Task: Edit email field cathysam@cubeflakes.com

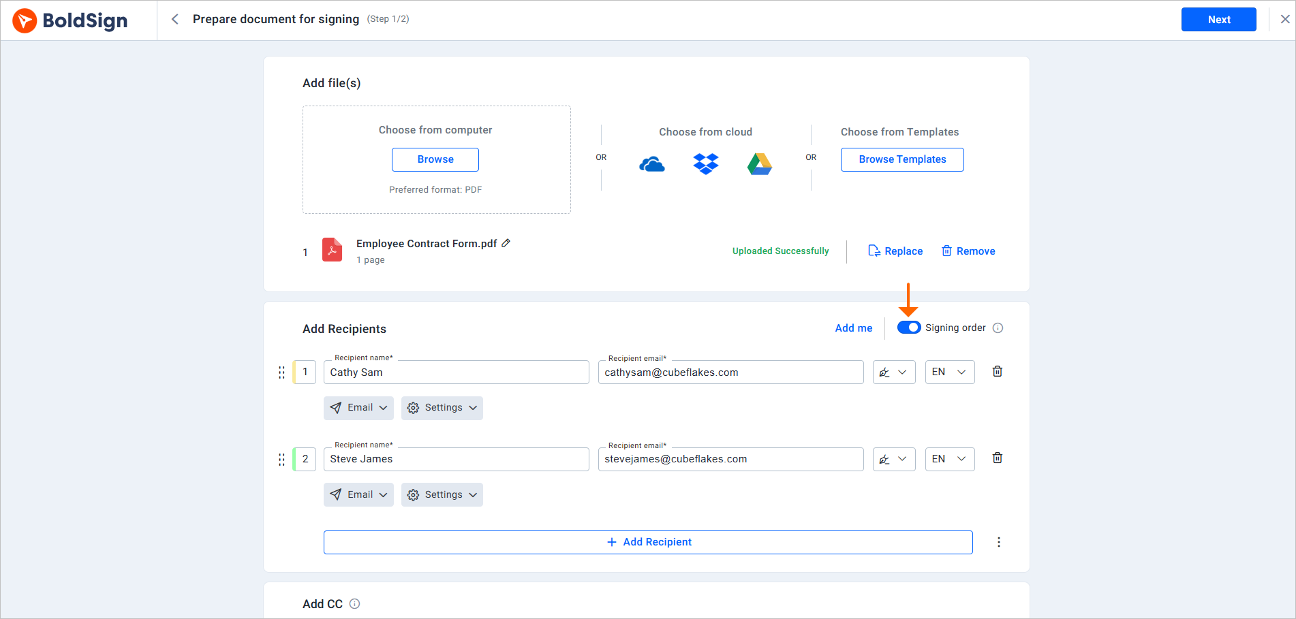Action: tap(730, 372)
